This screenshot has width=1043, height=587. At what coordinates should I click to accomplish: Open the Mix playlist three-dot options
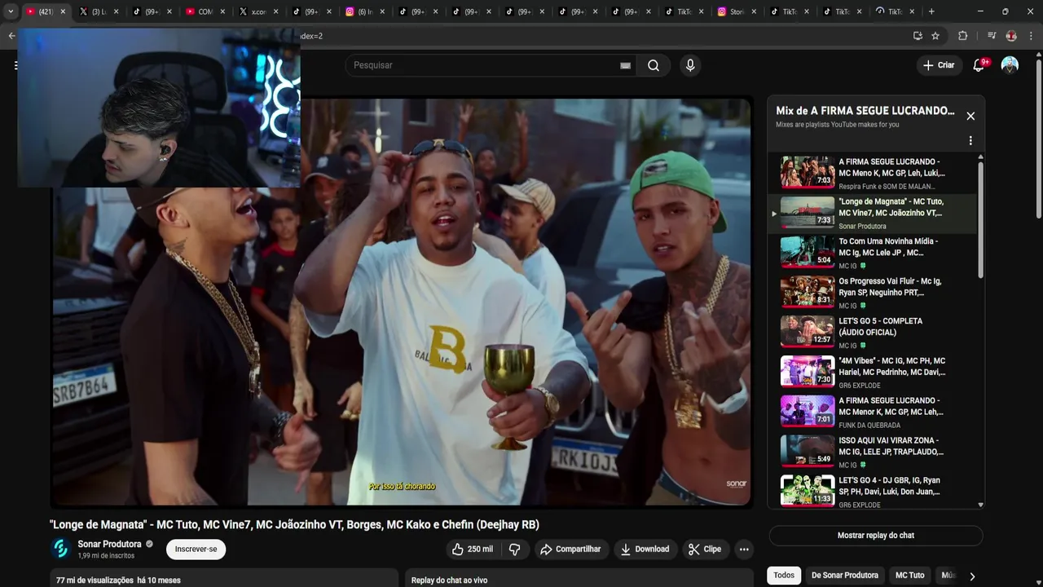coord(970,140)
